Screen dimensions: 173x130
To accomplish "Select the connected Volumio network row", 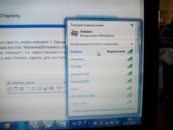I will click(x=101, y=51).
